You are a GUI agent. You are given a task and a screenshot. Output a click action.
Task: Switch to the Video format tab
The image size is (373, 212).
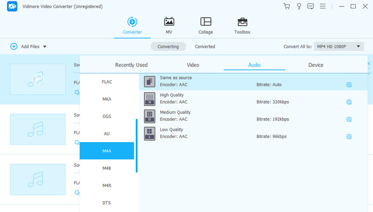tap(193, 65)
